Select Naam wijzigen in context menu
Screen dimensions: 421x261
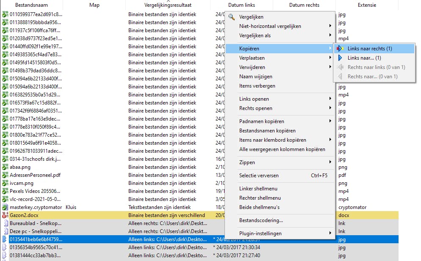(280, 77)
